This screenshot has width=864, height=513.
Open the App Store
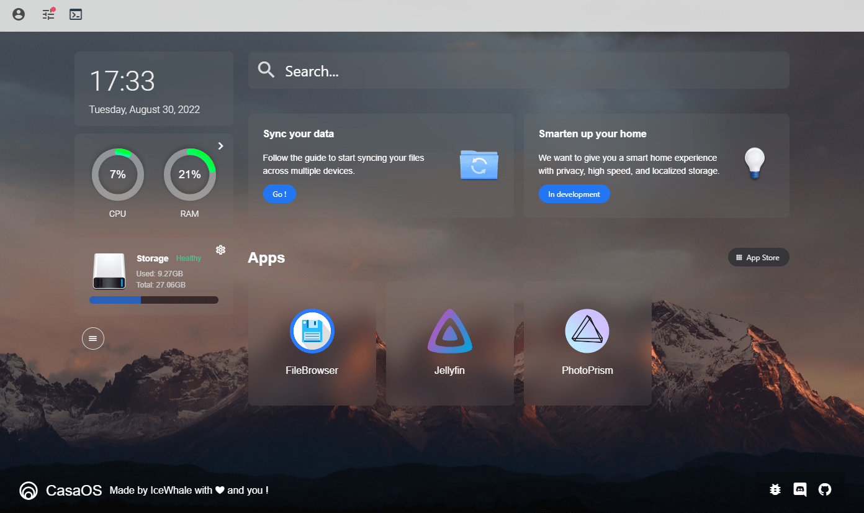pos(758,258)
